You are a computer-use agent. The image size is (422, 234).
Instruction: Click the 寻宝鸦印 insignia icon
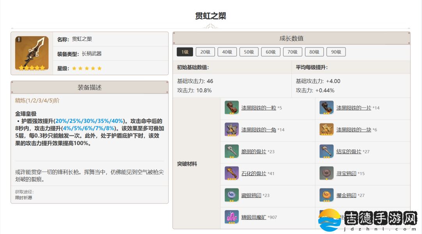coord(326,173)
